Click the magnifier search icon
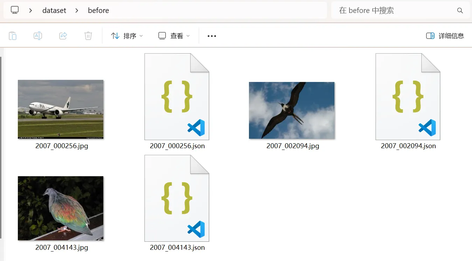Screen dimensions: 472x261 [x=460, y=11]
